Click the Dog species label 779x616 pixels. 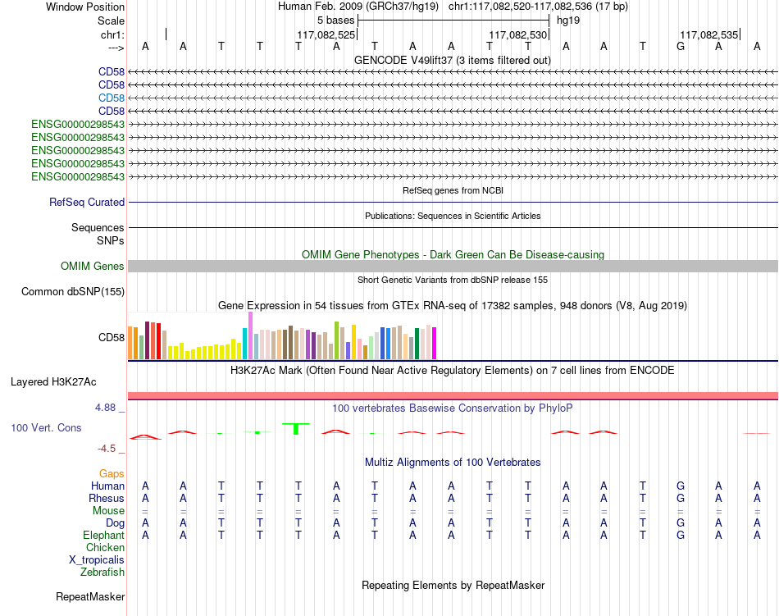[115, 522]
